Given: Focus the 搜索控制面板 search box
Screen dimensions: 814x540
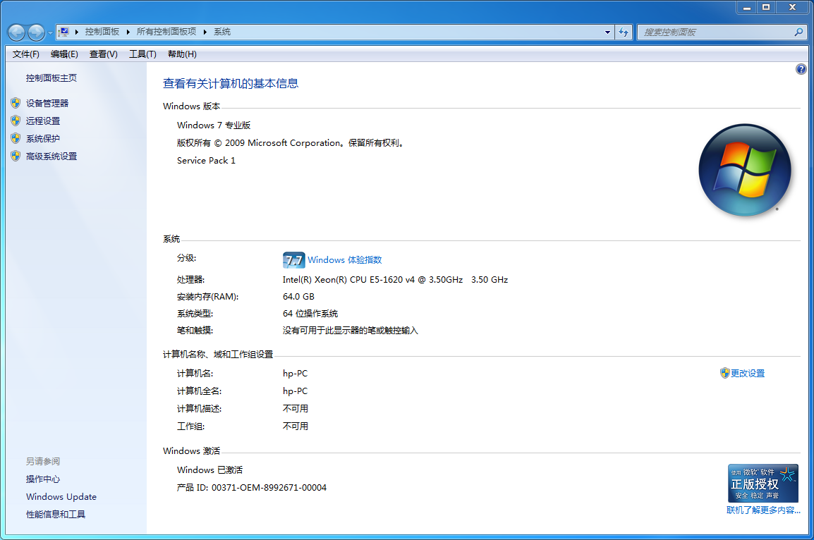Looking at the screenshot, I should tap(722, 32).
